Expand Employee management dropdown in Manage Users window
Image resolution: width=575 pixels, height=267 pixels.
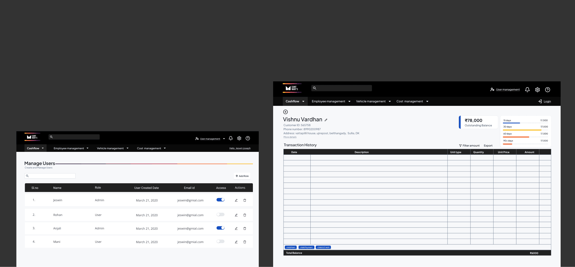click(71, 148)
